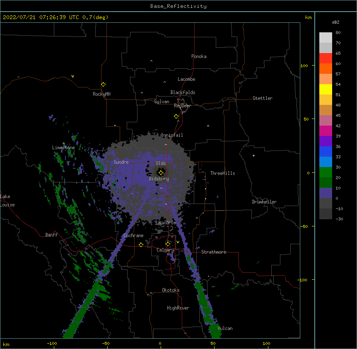Viewport: 357px width, 349px height.
Task: Click the Banff label
Action: (x=51, y=235)
